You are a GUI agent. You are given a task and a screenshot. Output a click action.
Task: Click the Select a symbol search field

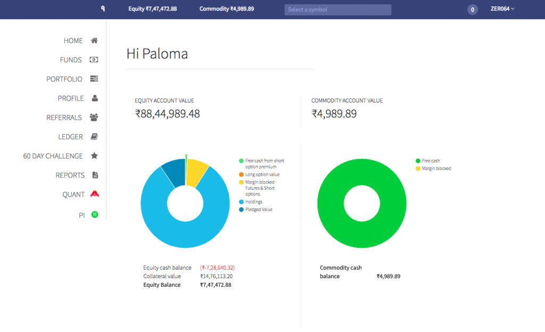tap(337, 10)
